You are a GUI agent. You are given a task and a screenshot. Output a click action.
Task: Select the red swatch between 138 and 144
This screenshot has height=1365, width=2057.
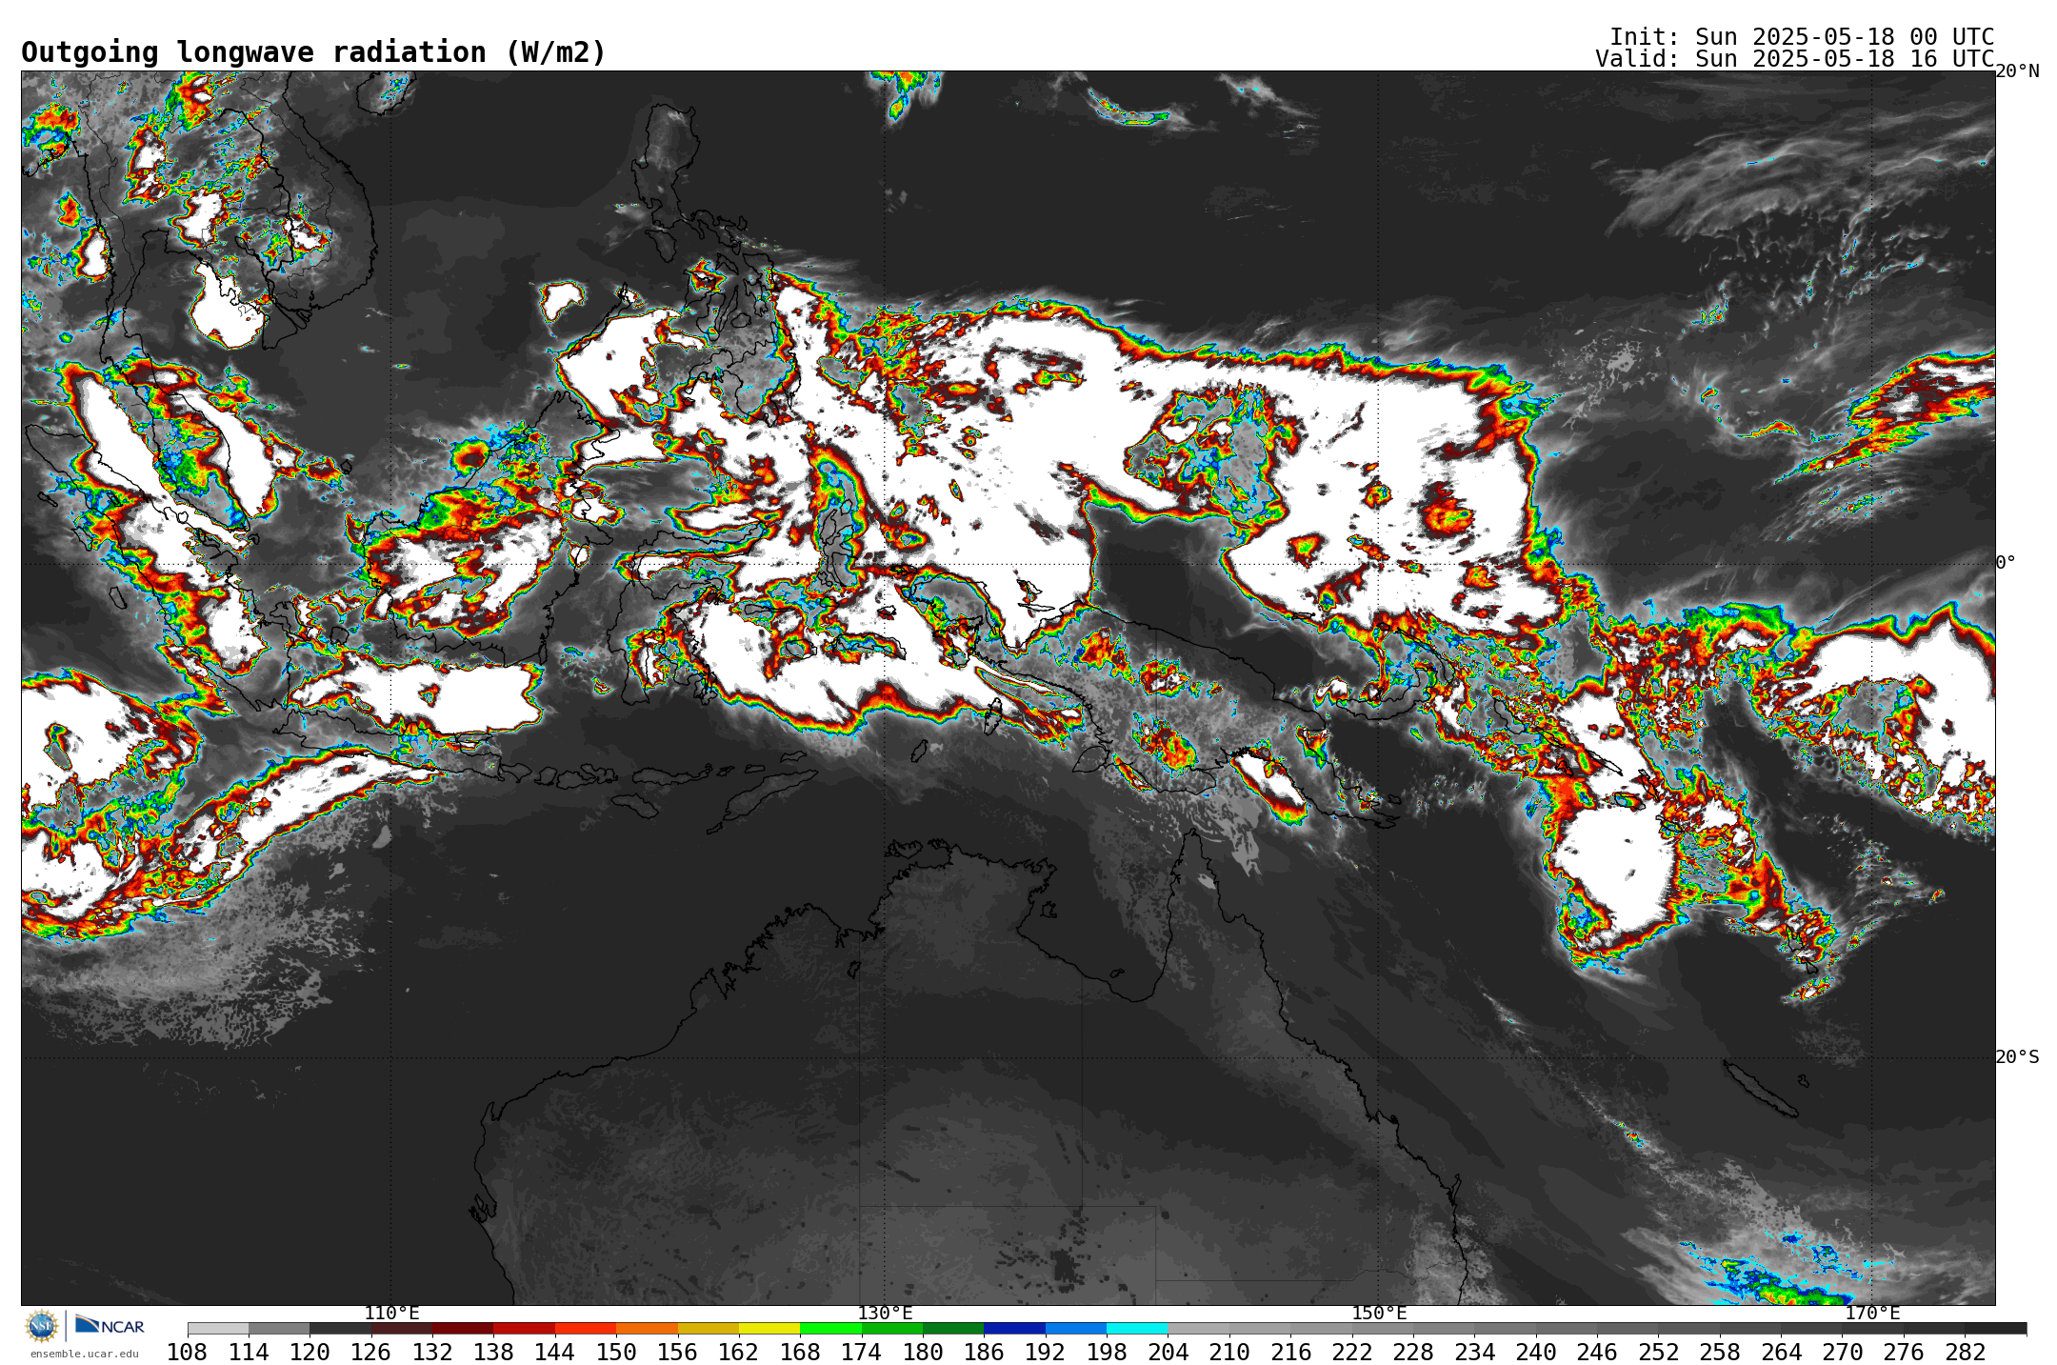pos(524,1329)
